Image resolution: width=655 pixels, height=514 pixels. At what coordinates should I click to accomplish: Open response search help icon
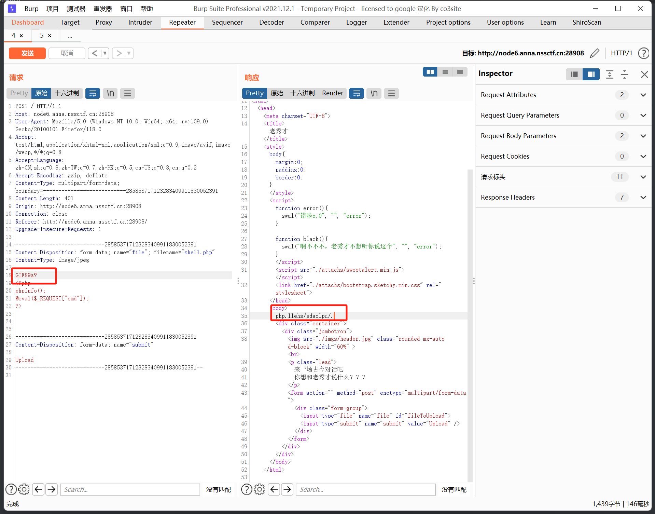[x=247, y=489]
